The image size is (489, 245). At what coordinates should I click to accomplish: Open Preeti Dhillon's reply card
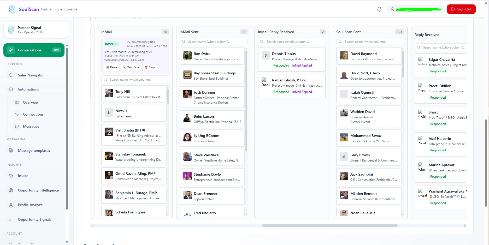pyautogui.click(x=441, y=92)
